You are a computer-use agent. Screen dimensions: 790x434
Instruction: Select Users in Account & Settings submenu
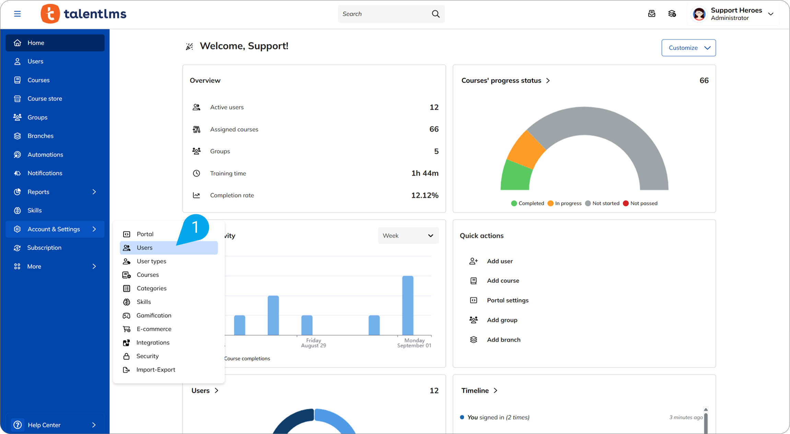pos(144,248)
